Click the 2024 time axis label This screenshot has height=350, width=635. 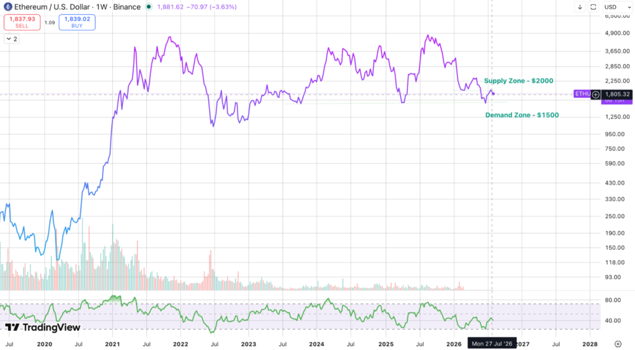click(316, 344)
